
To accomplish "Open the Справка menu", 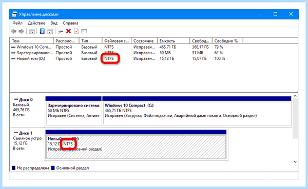I will point(70,23).
